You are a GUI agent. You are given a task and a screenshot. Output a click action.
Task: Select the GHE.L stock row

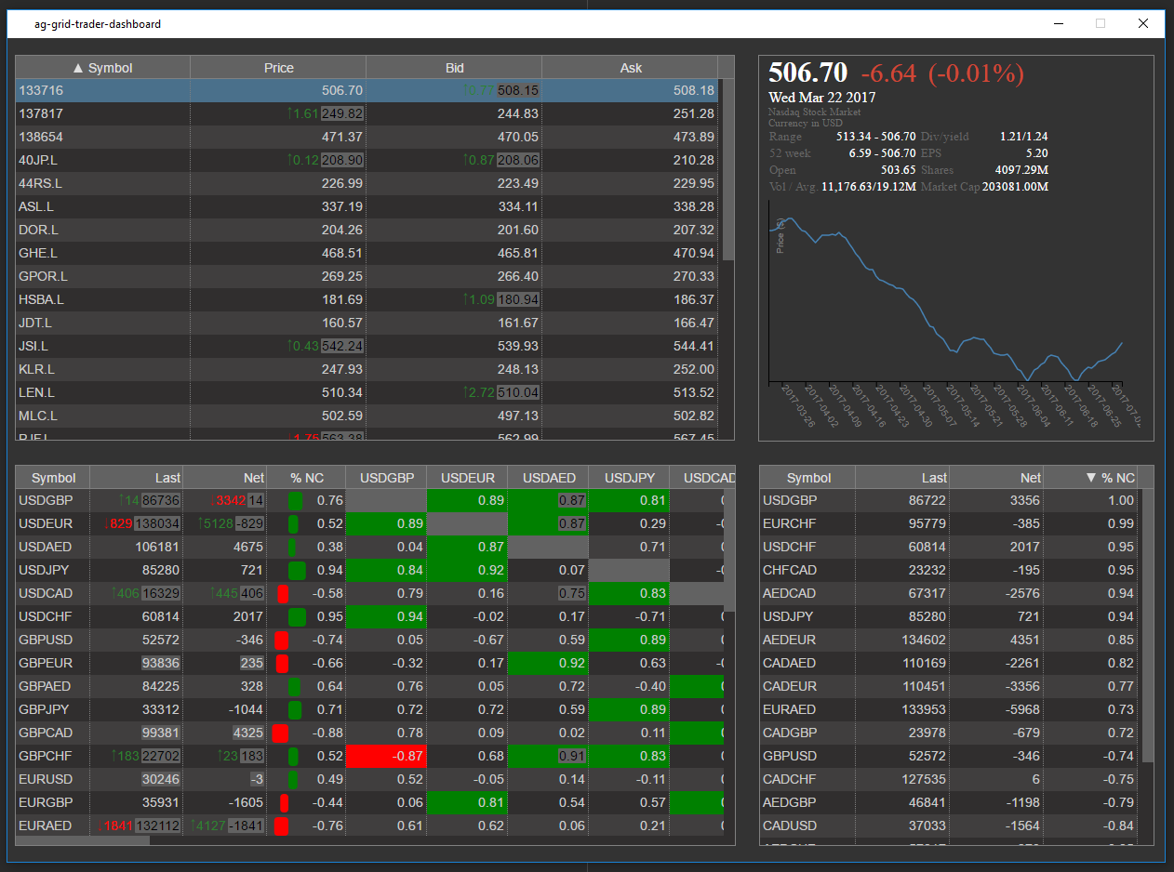(367, 253)
